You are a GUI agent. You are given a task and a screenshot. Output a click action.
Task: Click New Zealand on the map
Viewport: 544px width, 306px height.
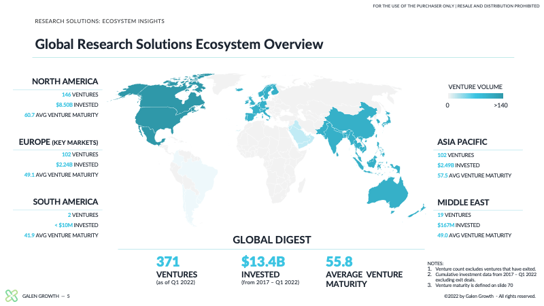416,211
